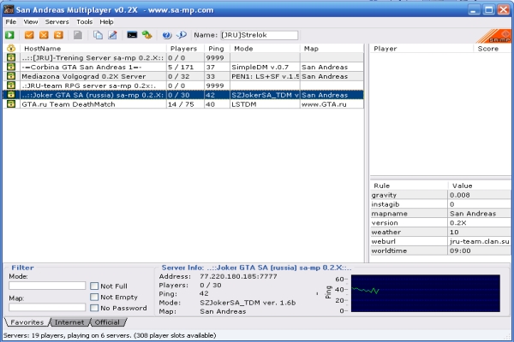Click the jru-team.clan.su weburl value
This screenshot has height=342, width=514.
[x=479, y=241]
